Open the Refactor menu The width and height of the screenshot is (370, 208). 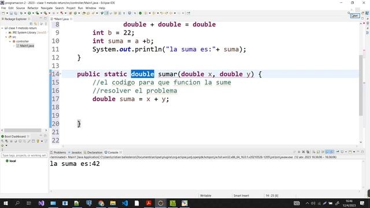tap(33, 8)
